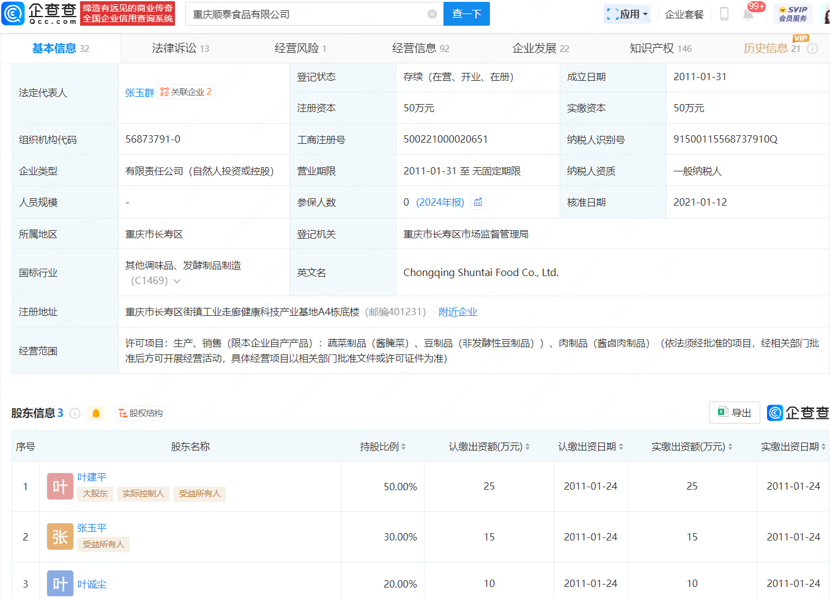This screenshot has height=598, width=830.
Task: View the insured-count trend chart icon
Action: click(x=478, y=202)
